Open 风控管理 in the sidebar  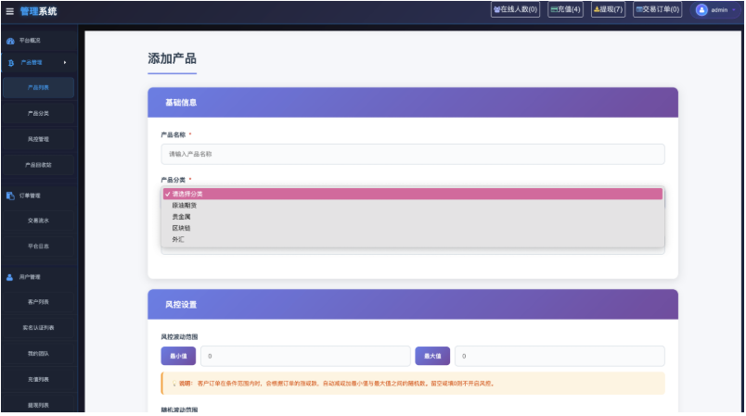click(38, 139)
